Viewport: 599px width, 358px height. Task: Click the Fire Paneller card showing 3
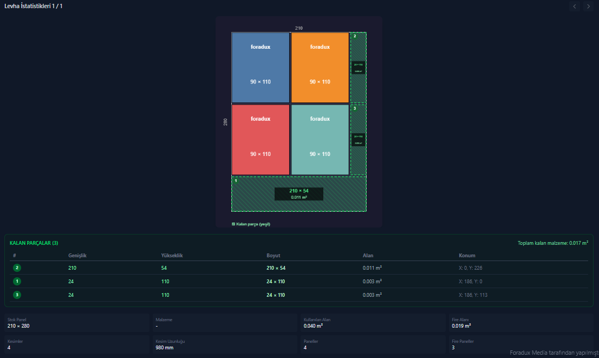tap(521, 344)
